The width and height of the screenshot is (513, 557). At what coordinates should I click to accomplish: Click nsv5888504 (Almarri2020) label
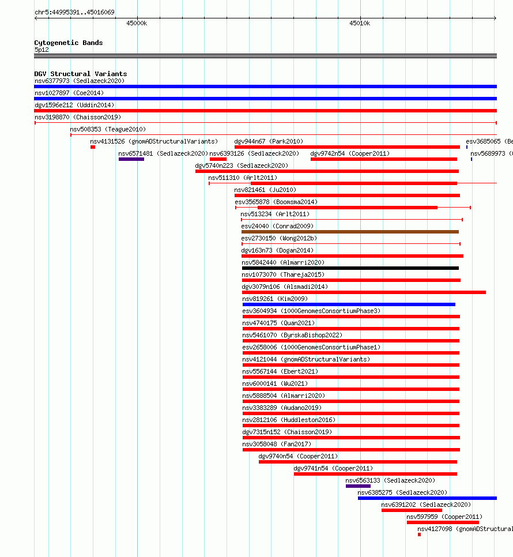coord(284,394)
